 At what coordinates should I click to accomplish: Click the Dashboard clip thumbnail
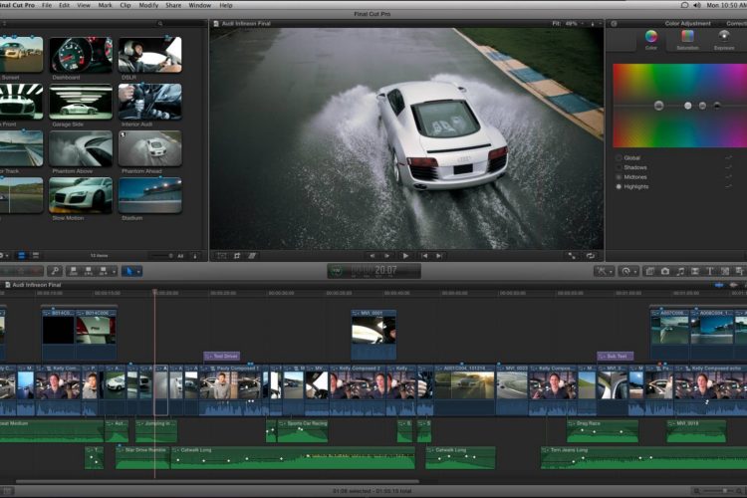tap(81, 54)
